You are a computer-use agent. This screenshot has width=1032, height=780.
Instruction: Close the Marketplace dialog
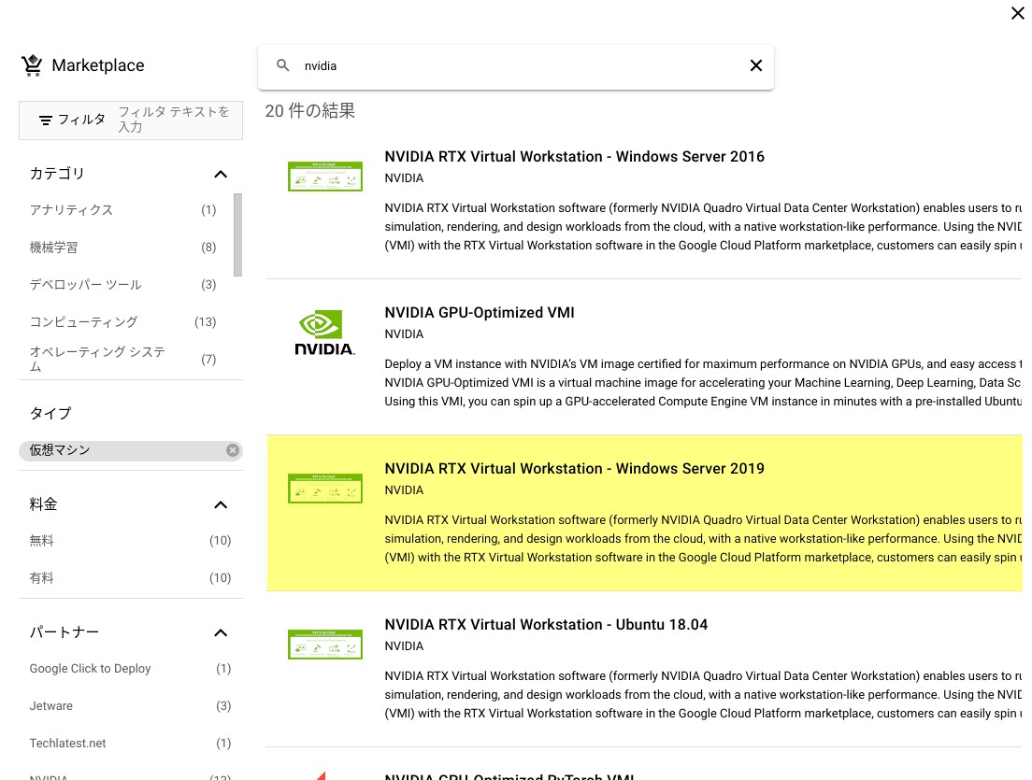pos(1018,13)
